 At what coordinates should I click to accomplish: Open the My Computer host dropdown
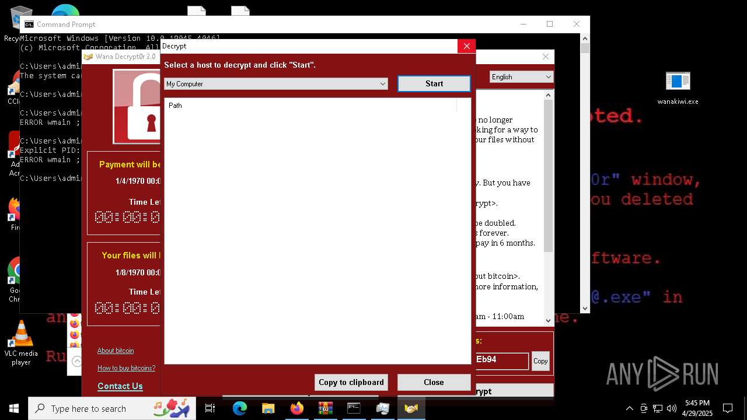(276, 84)
